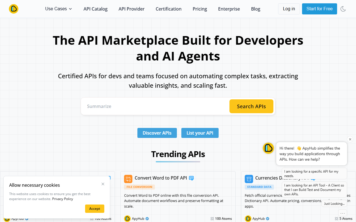Screen dimensions: 356x222
Task: Click the STANDARD DATA category tag
Action: click(259, 187)
